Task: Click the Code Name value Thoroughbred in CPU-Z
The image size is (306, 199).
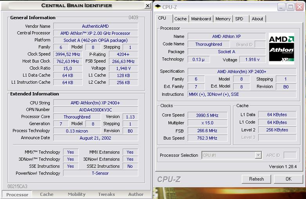Action: [x=208, y=45]
